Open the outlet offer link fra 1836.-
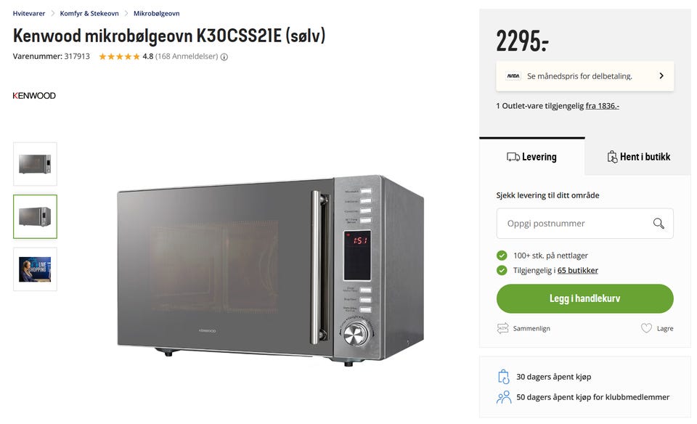 [603, 106]
